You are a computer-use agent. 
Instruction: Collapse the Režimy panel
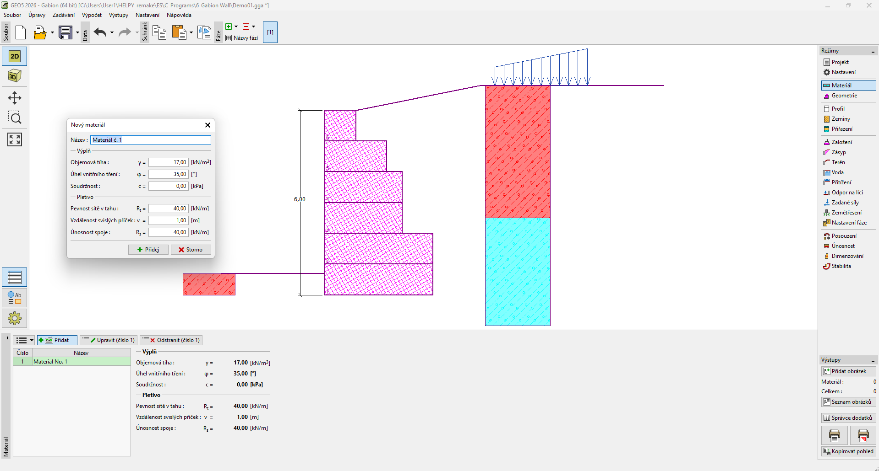point(873,51)
